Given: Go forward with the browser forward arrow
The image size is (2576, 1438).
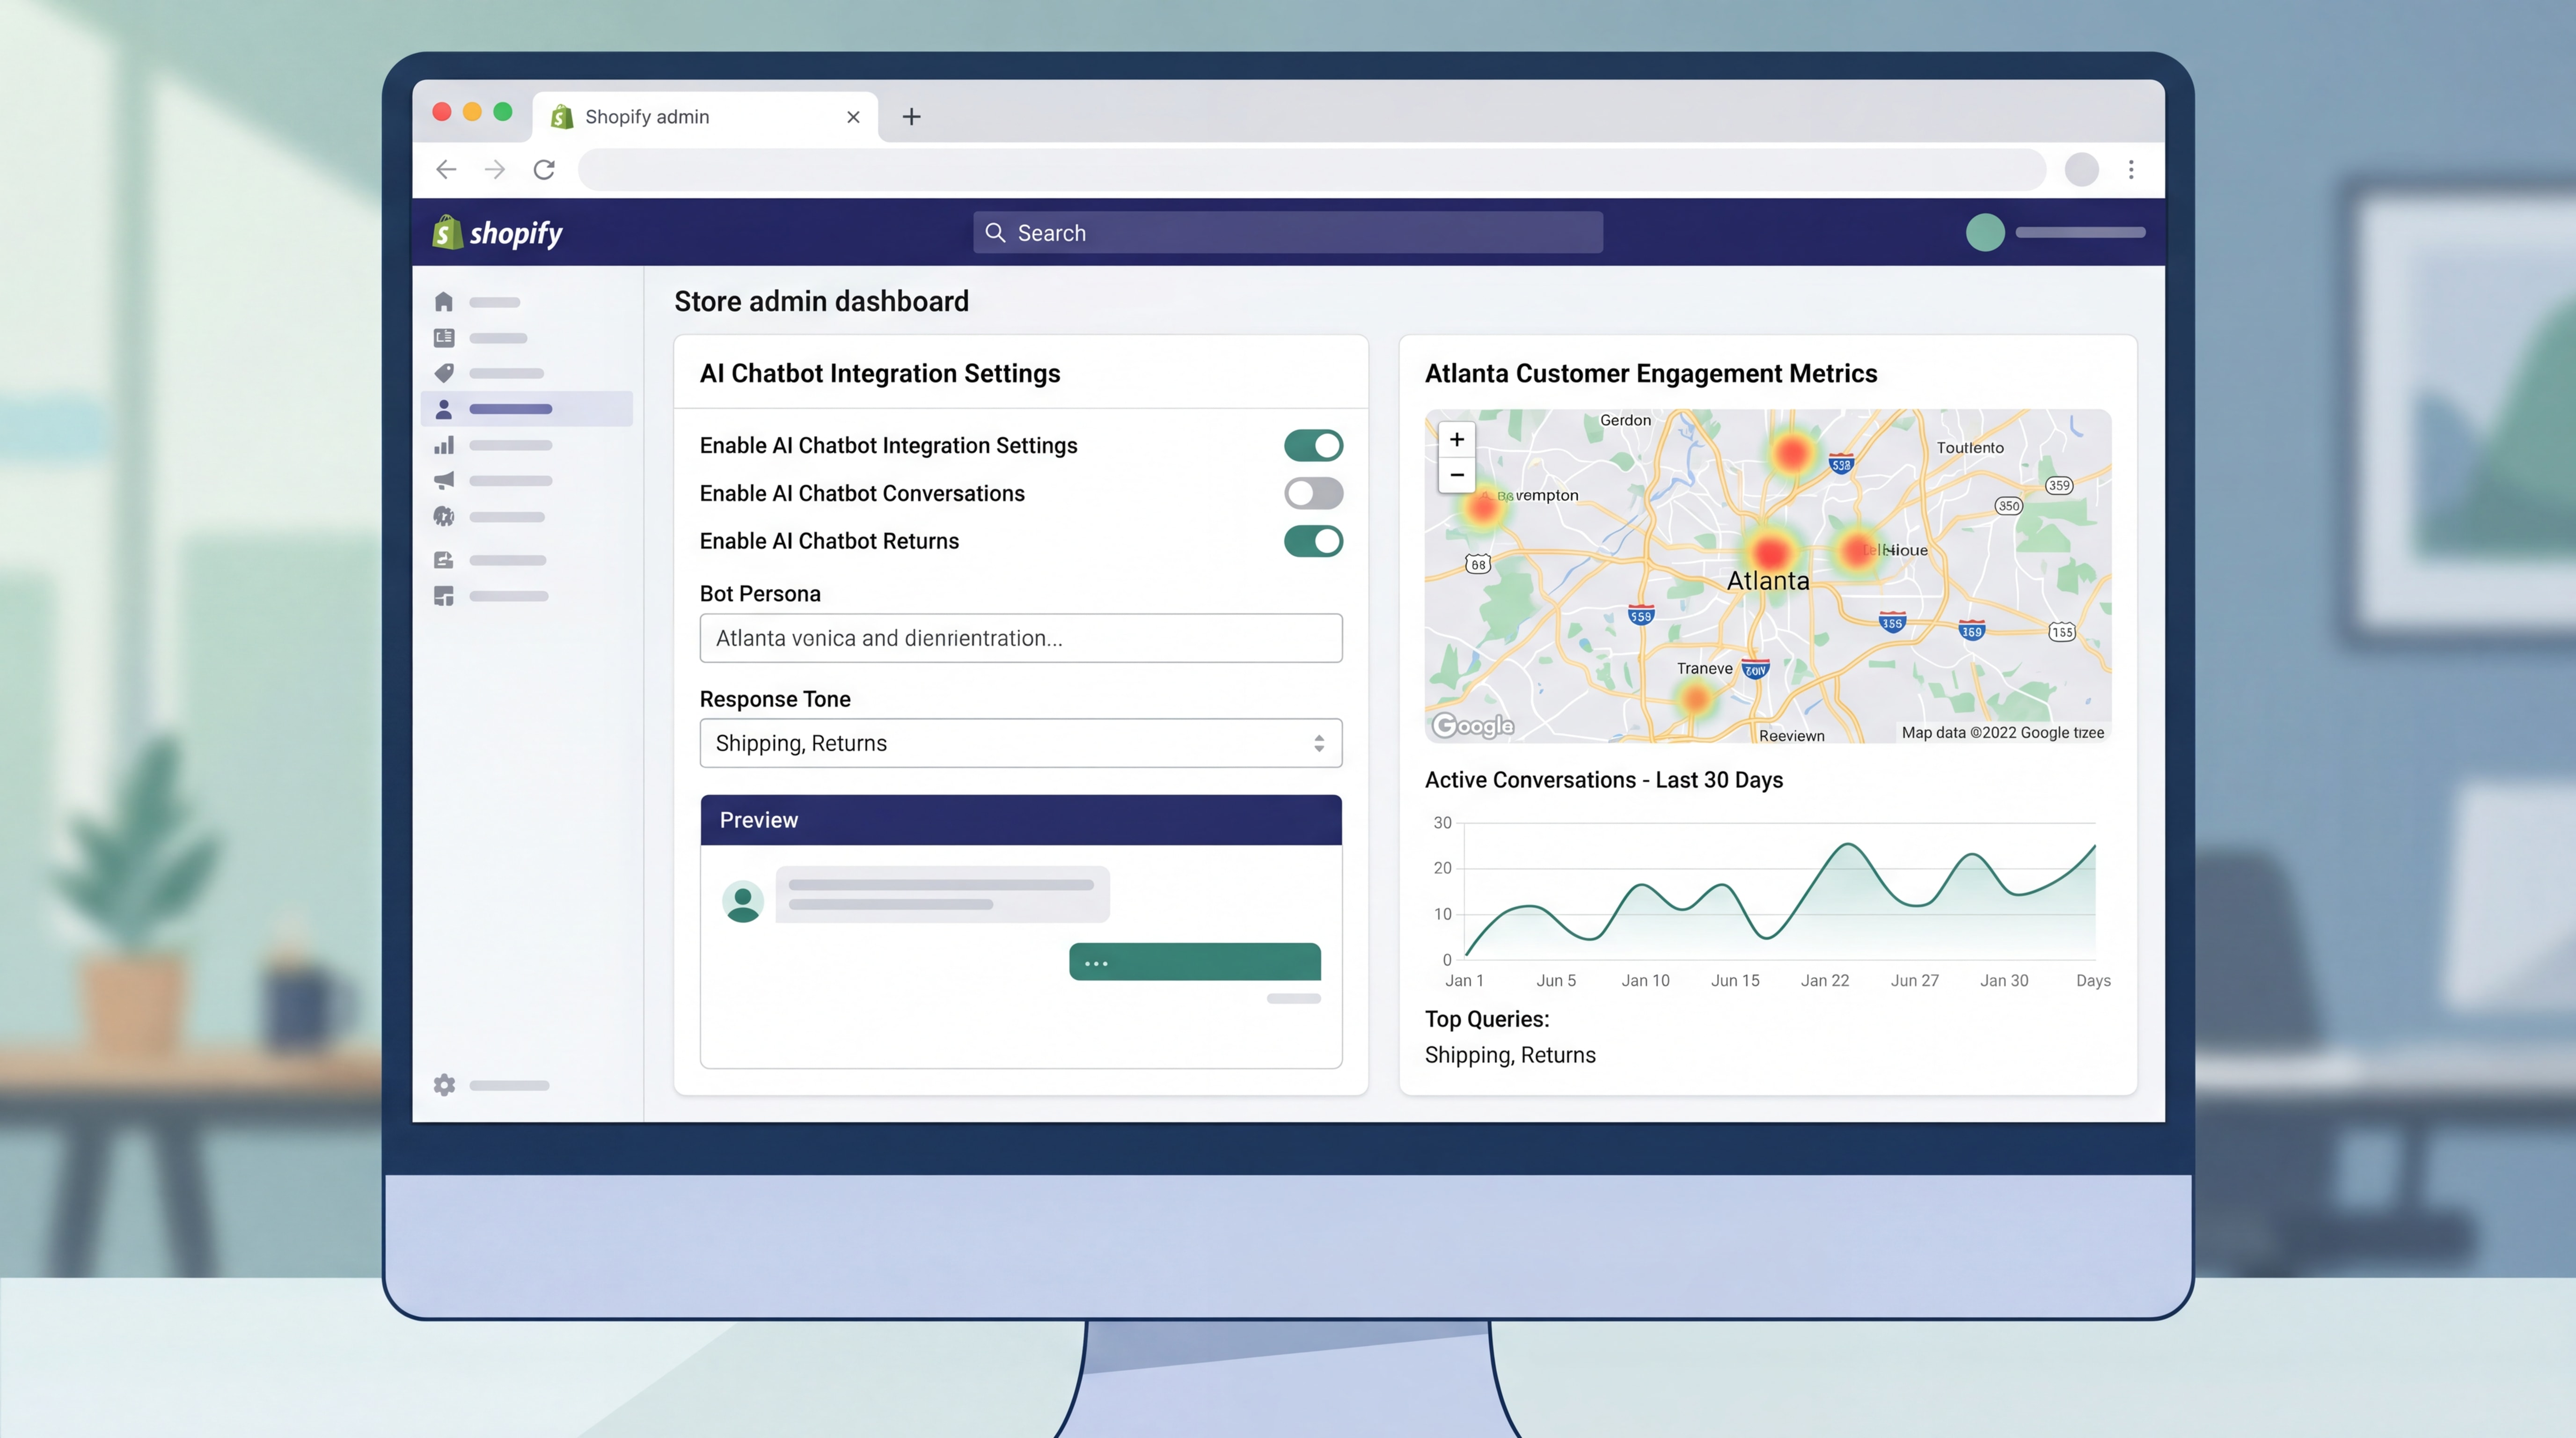Looking at the screenshot, I should (x=495, y=170).
